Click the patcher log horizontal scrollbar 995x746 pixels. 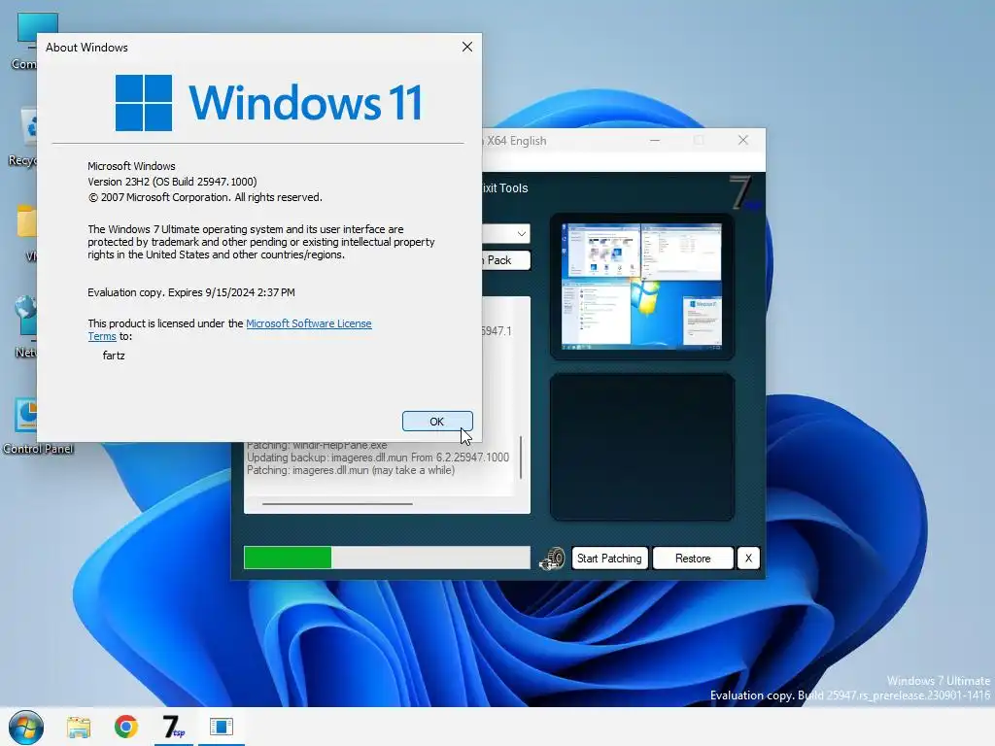point(337,504)
